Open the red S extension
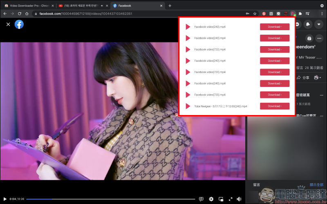This screenshot has height=204, width=327. (x=264, y=13)
